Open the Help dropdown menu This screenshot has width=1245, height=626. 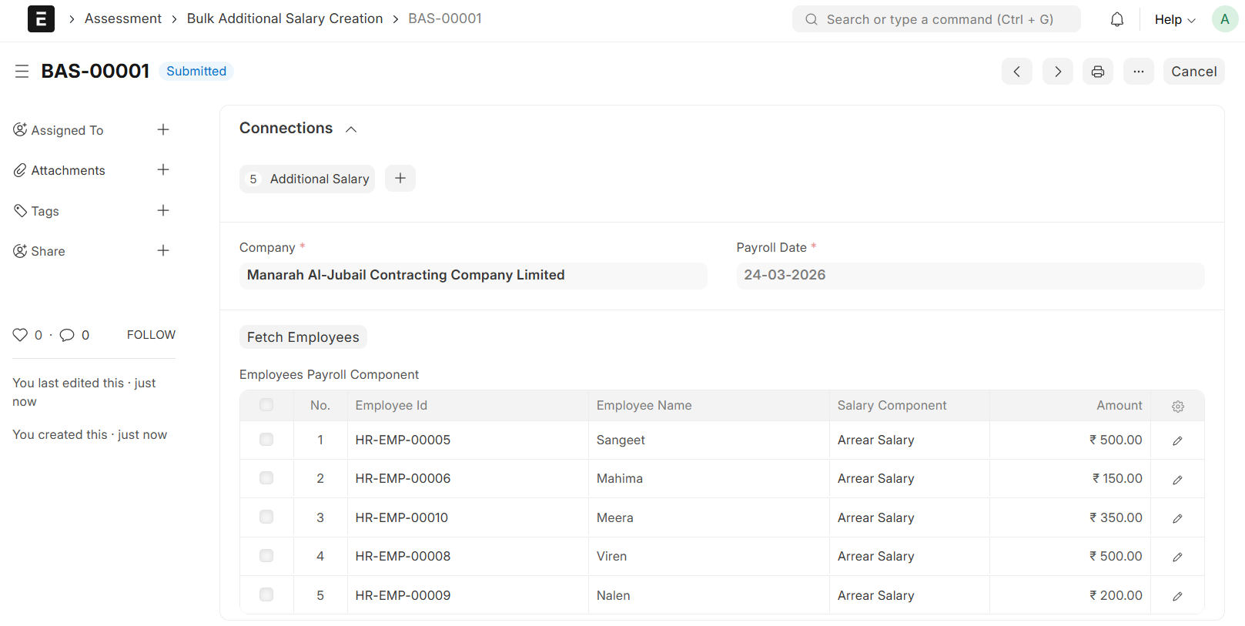point(1174,19)
